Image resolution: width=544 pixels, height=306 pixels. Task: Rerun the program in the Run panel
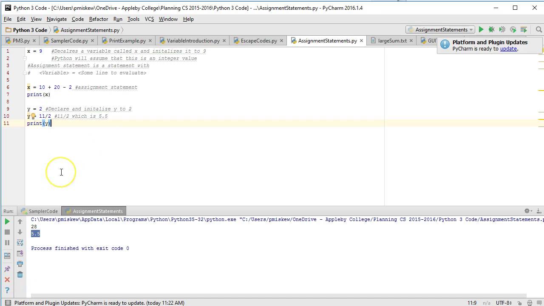(7, 221)
